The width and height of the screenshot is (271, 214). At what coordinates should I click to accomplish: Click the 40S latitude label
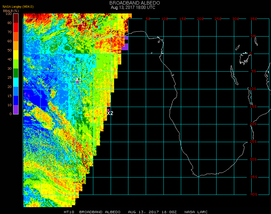(254, 195)
